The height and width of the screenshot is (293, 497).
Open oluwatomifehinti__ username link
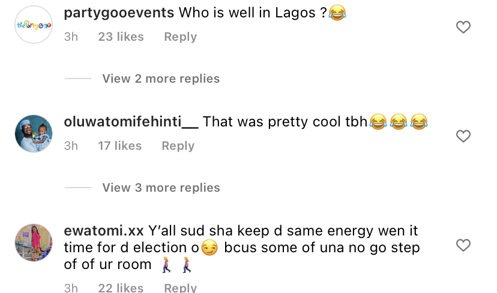[x=130, y=122]
